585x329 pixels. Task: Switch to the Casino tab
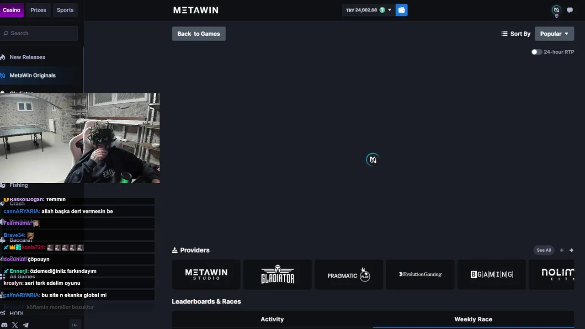[12, 10]
